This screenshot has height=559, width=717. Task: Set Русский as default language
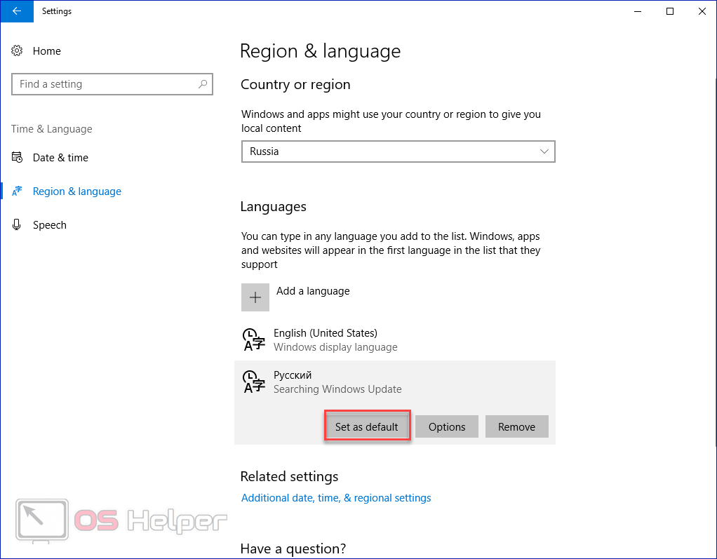367,426
